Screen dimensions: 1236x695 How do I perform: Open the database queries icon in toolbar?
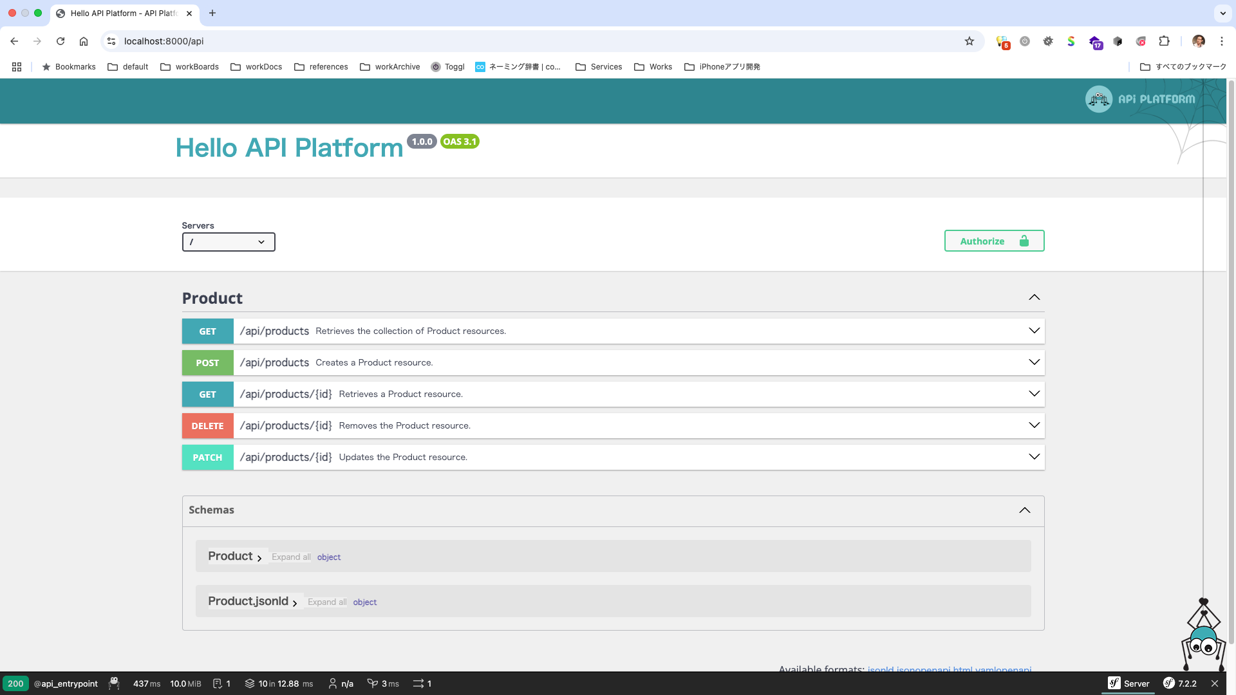tap(250, 683)
